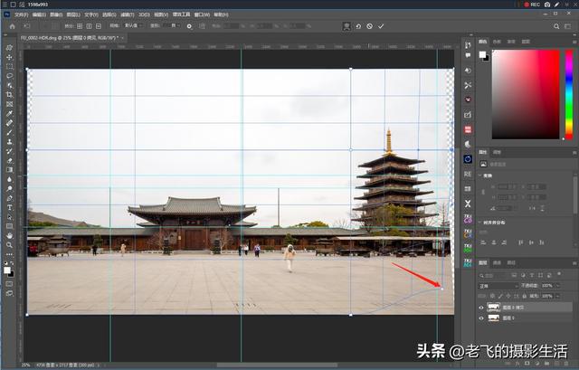Select the Crop tool
Viewport: 579px width, 370px height.
pos(9,95)
